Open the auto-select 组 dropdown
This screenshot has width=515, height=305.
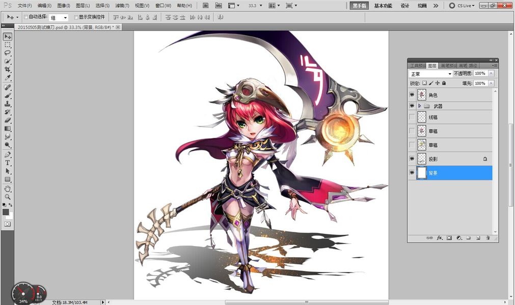[59, 17]
